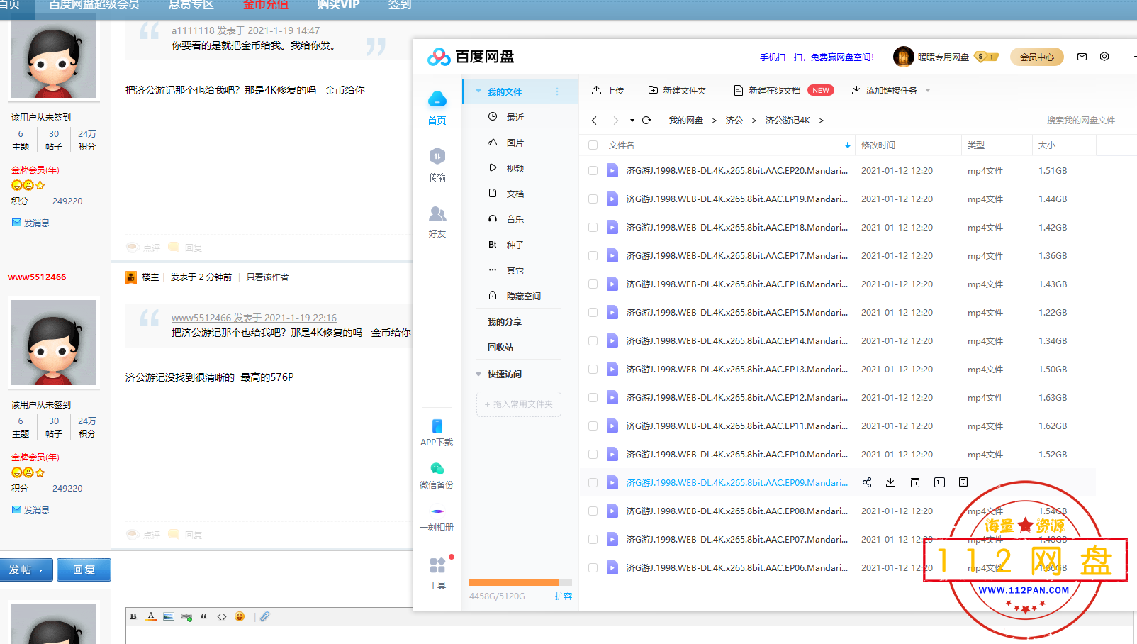Click the mail message icon in Netdisk header

[1082, 57]
